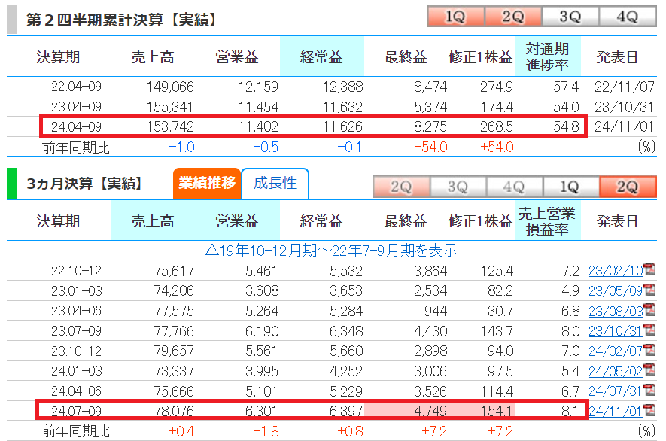Select faded 2Q tab in 3ヵ月決算 section
Screen dimensions: 666x441
[x=401, y=187]
